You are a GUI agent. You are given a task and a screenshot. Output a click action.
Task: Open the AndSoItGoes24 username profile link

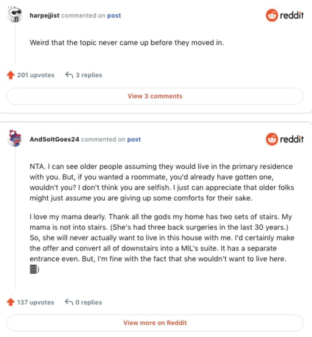(x=54, y=139)
